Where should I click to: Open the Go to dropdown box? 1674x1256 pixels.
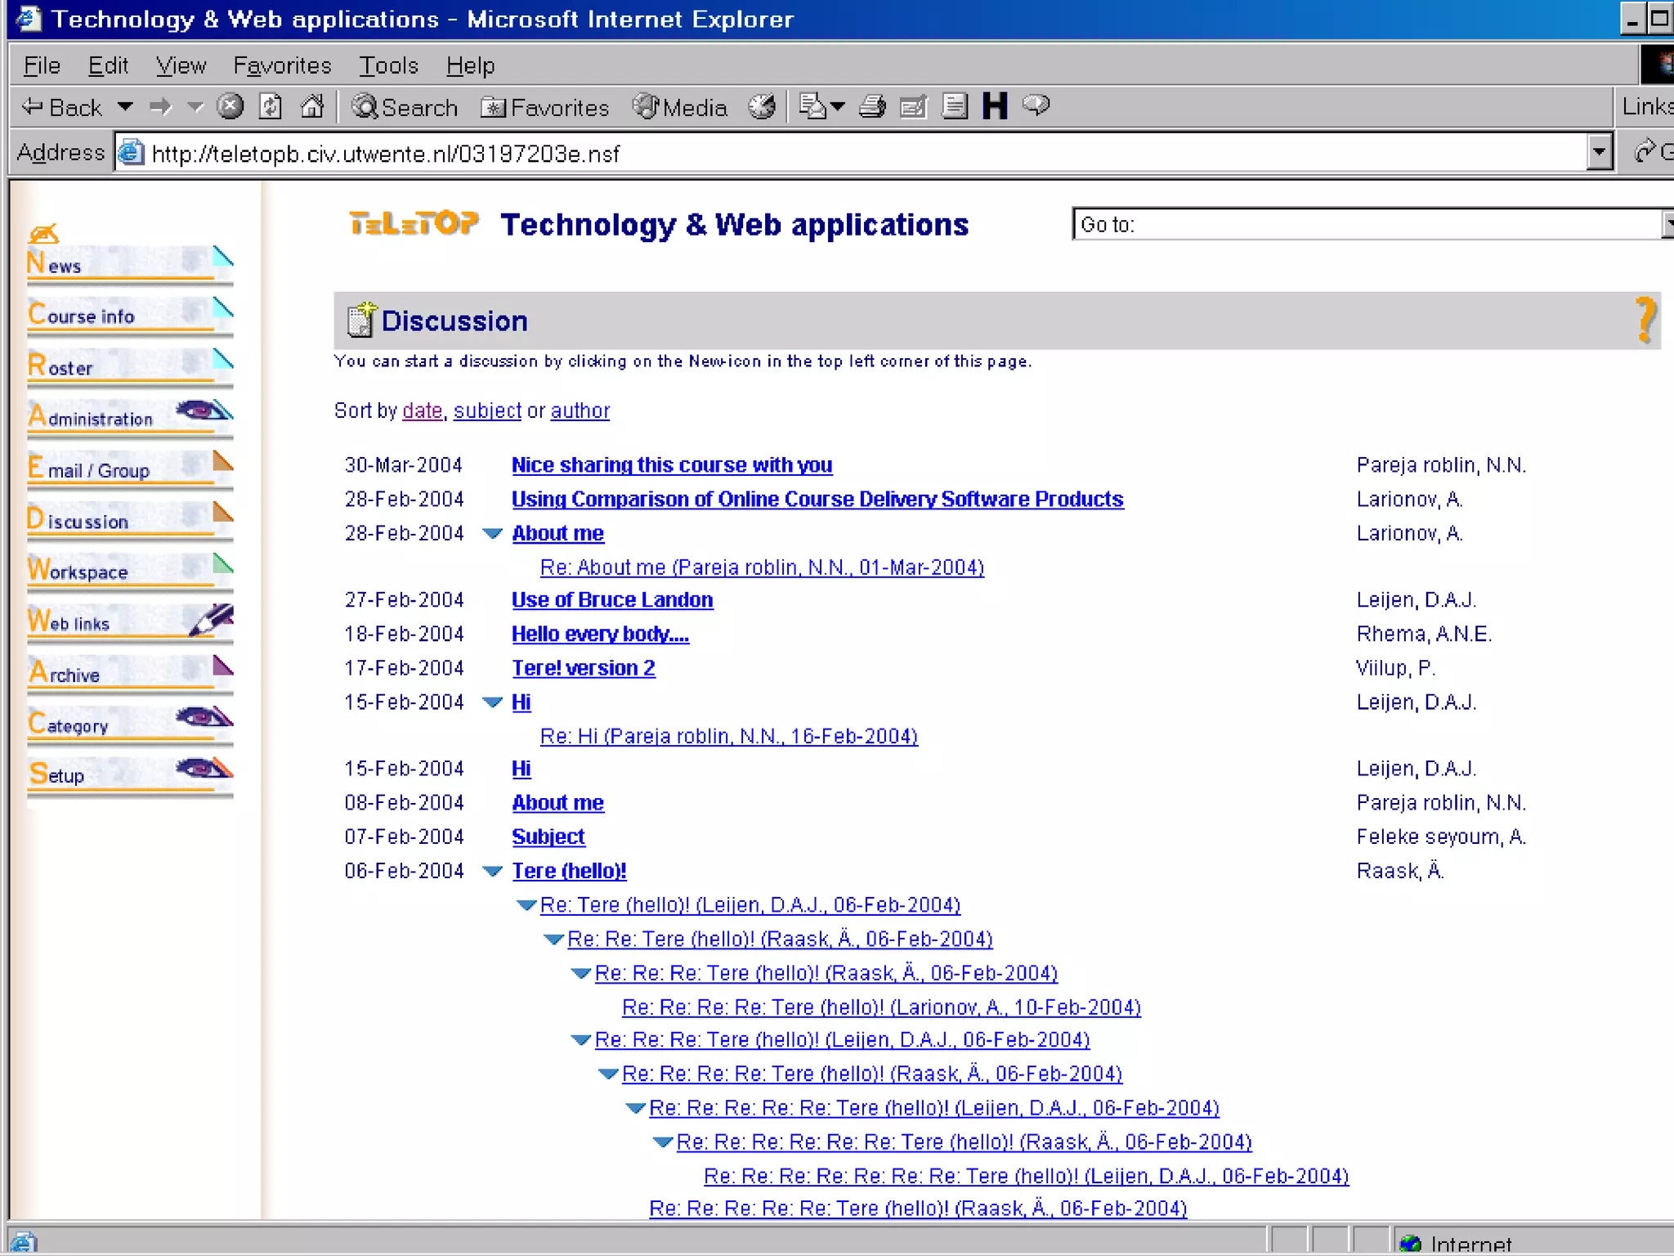1369,224
